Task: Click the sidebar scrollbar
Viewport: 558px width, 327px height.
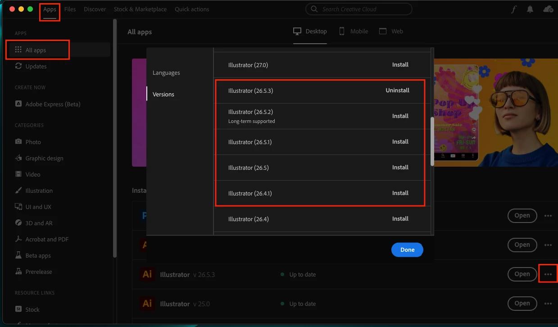Action: (115, 137)
